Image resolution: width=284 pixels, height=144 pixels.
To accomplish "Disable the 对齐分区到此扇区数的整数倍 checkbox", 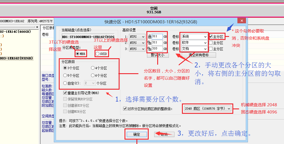I will tap(125, 109).
